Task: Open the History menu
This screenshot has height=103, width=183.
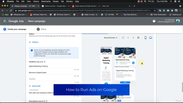Action: coord(36,1)
